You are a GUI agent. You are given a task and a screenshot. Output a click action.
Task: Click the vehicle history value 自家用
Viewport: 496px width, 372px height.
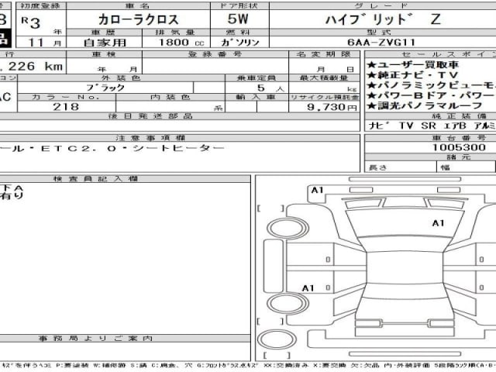pyautogui.click(x=105, y=43)
